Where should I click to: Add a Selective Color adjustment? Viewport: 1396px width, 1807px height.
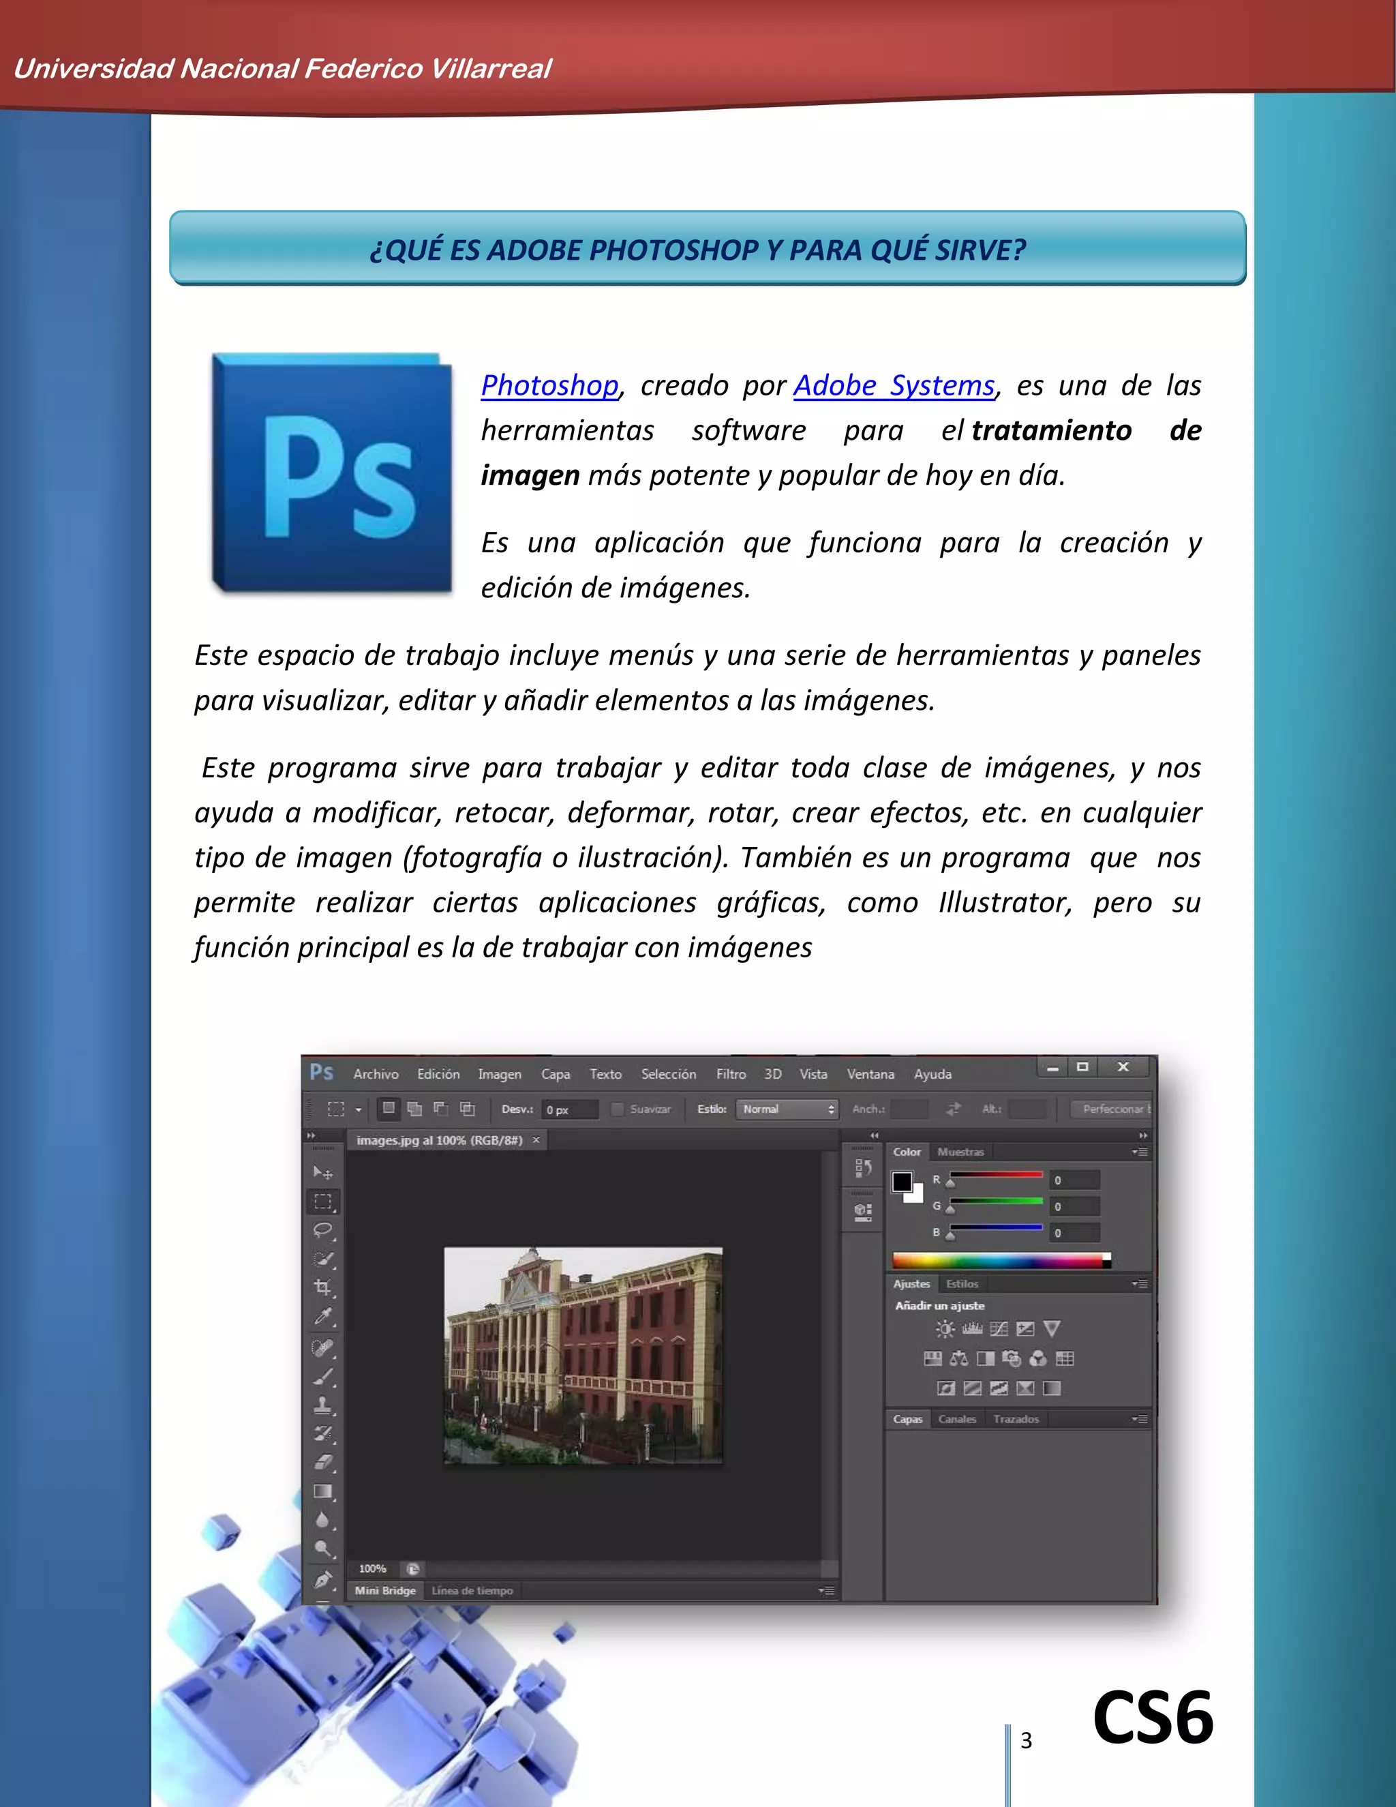tap(1025, 1388)
